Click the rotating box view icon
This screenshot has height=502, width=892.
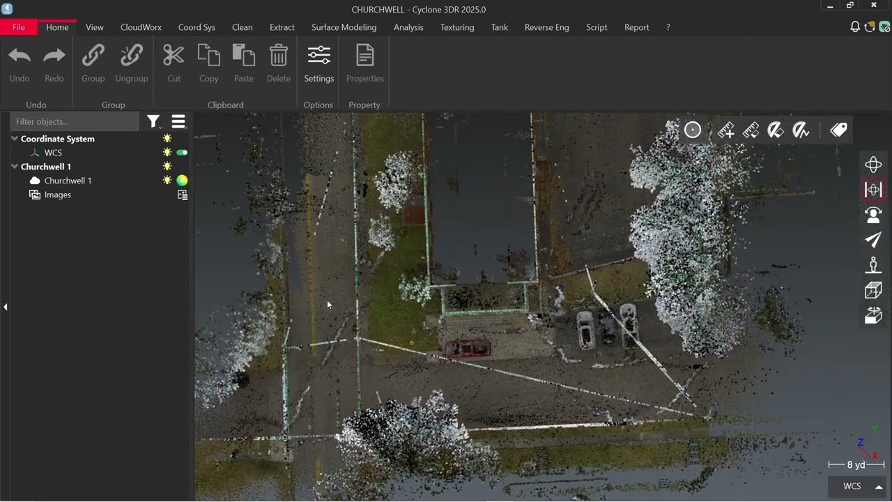(873, 315)
